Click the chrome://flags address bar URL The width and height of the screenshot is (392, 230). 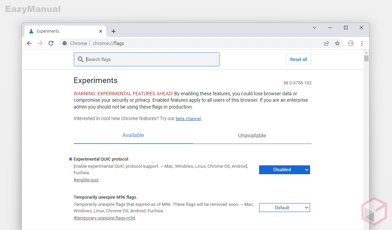pyautogui.click(x=108, y=43)
